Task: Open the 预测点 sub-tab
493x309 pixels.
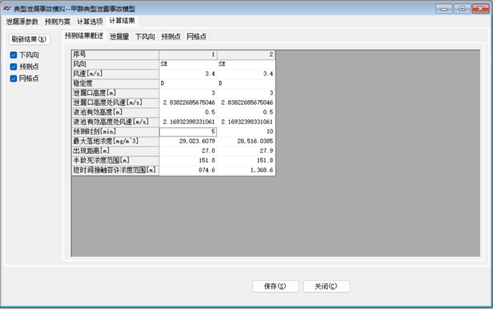Action: (x=171, y=36)
